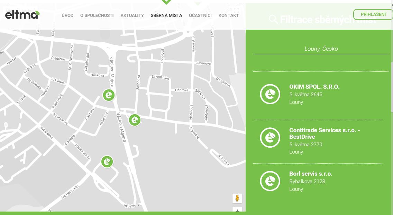Click the map marker on Václava Majera street
The image size is (393, 215).
coord(109,95)
